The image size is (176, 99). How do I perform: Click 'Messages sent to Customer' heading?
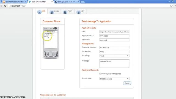tap(53, 95)
